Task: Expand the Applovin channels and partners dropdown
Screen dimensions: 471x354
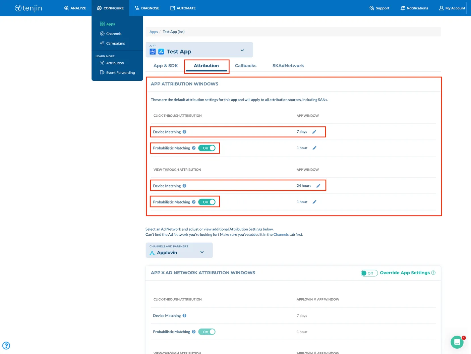Action: [201, 251]
